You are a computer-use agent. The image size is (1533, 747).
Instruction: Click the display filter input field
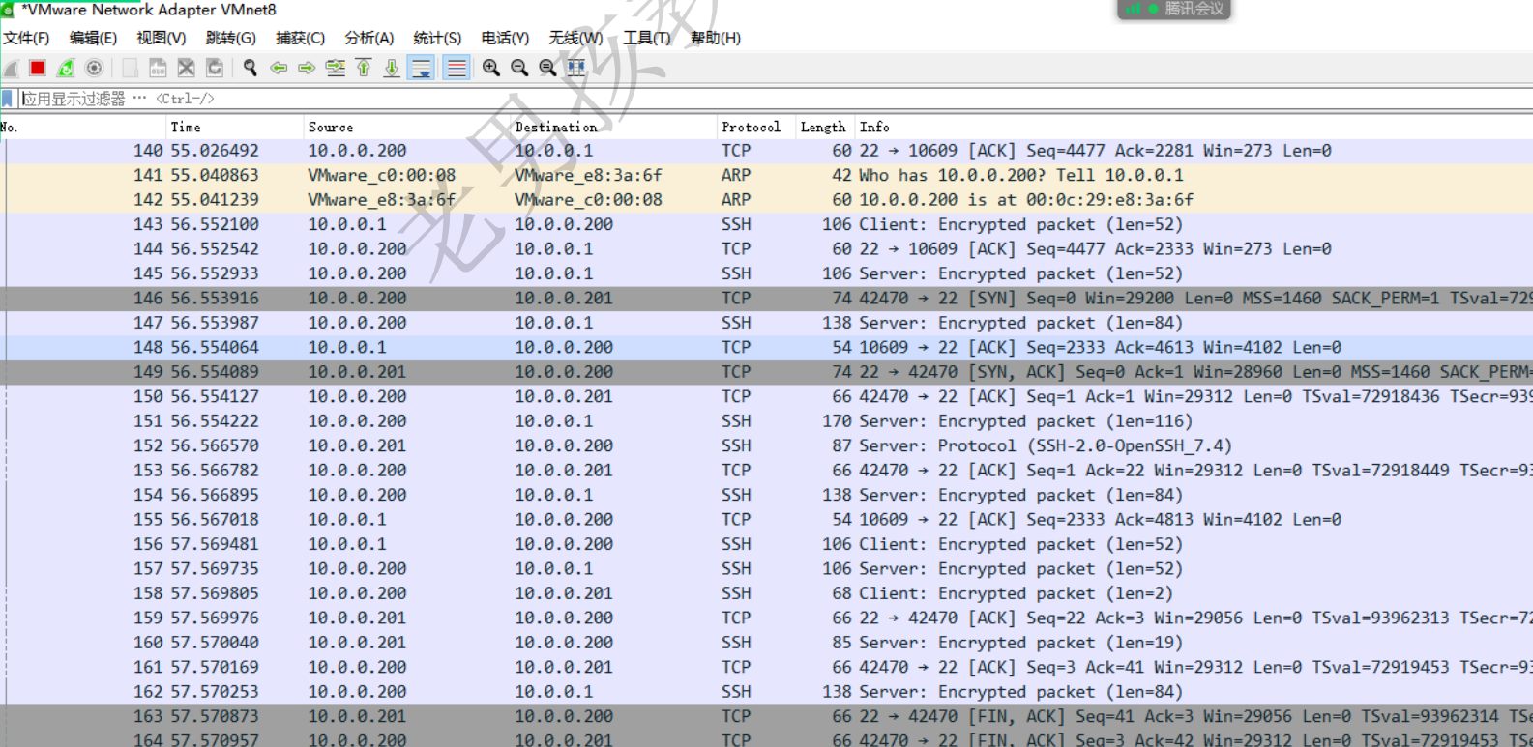tap(774, 99)
